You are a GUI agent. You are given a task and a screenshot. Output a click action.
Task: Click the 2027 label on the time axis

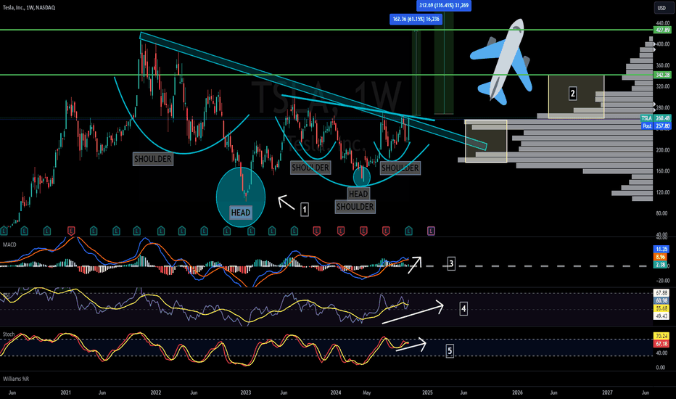tap(607, 392)
